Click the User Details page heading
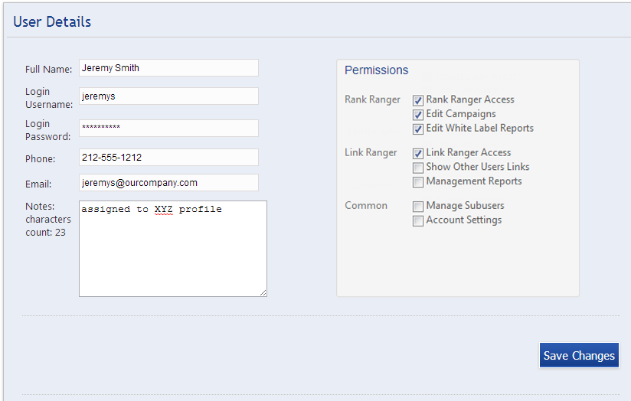This screenshot has height=401, width=631. click(52, 21)
